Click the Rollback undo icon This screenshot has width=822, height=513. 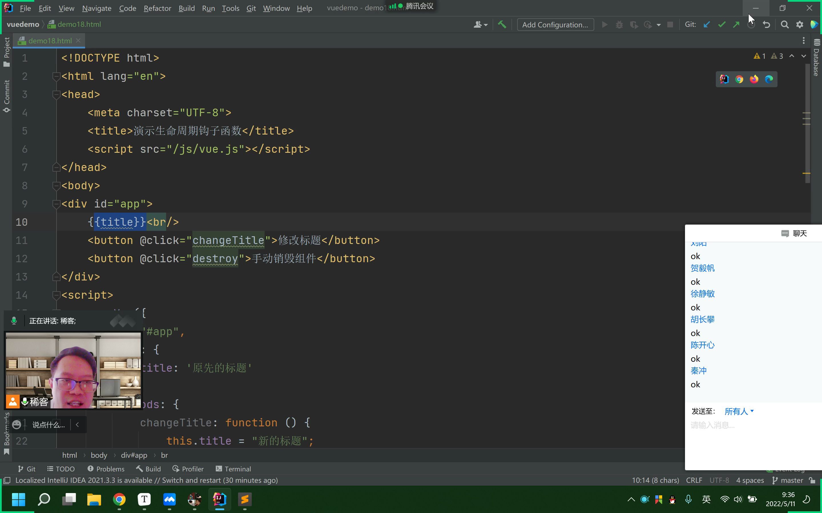[766, 25]
